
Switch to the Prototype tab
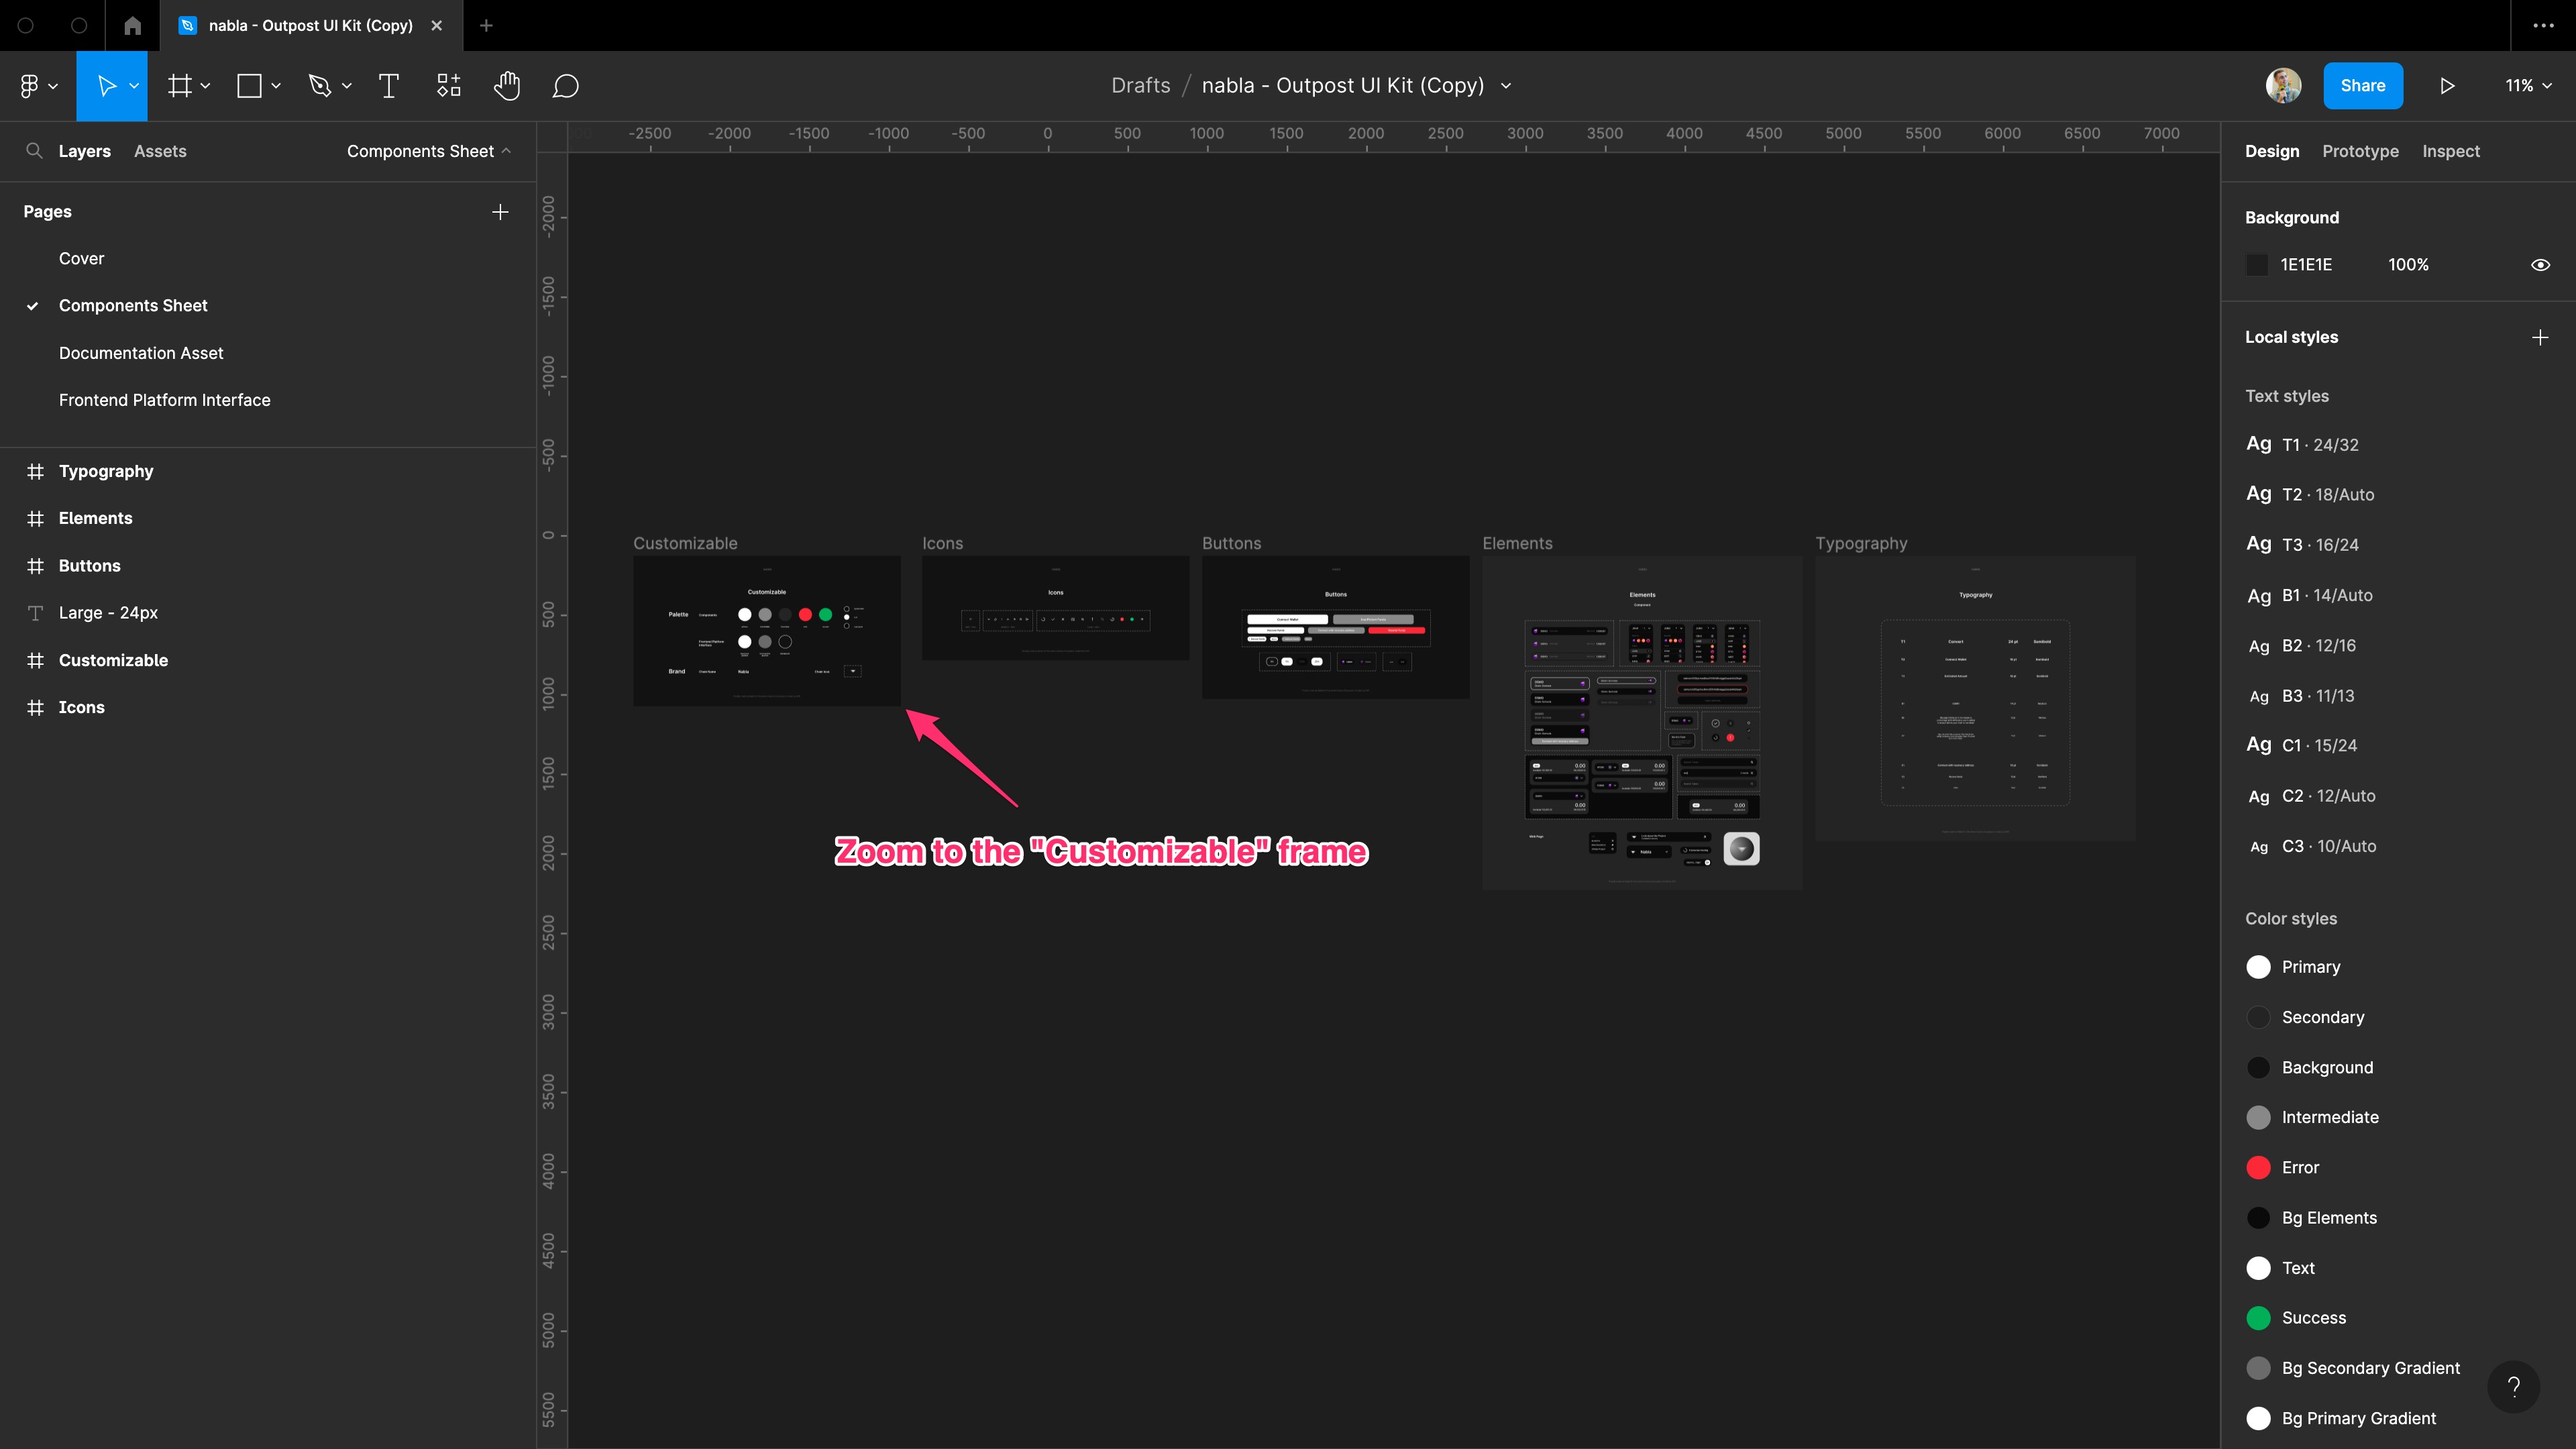[x=2360, y=151]
